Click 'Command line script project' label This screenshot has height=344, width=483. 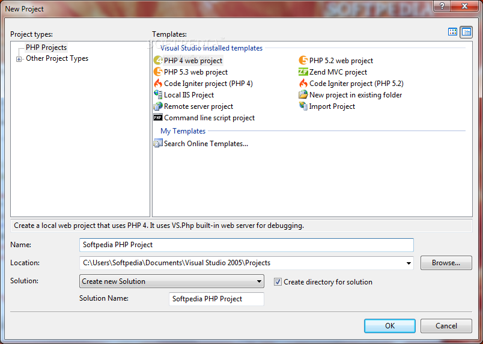[x=209, y=118]
